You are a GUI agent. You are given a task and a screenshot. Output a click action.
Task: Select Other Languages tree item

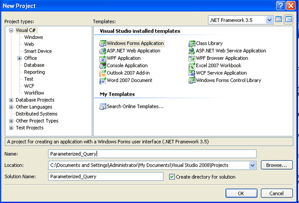(34, 107)
